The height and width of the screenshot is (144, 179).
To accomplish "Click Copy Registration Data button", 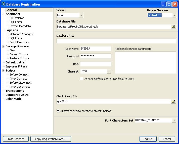I will pyautogui.click(x=51, y=139).
